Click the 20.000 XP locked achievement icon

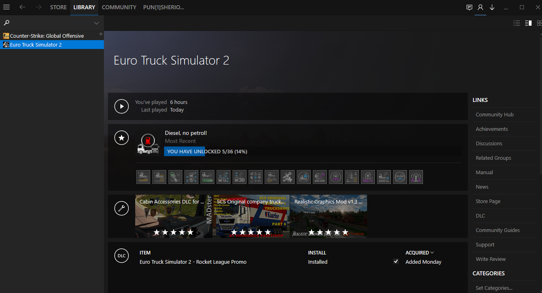(400, 177)
